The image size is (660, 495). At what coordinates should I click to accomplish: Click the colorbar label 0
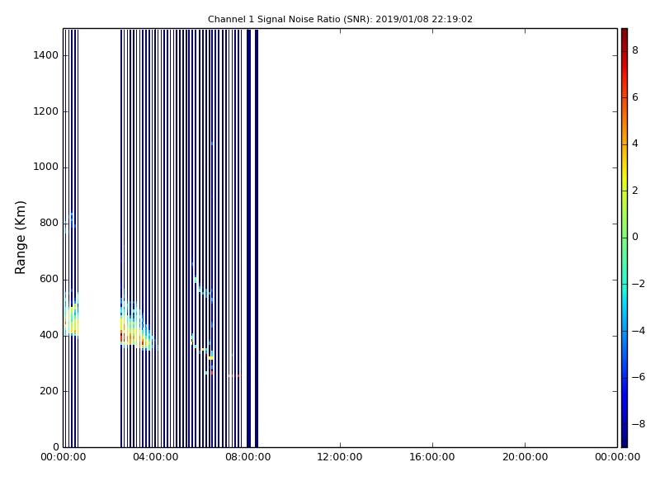tap(635, 237)
